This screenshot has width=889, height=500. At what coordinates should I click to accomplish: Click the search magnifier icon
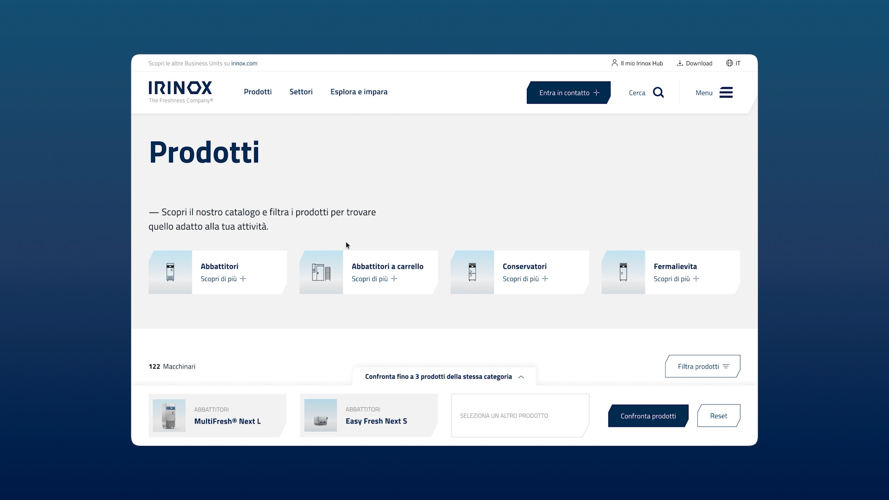click(x=658, y=93)
